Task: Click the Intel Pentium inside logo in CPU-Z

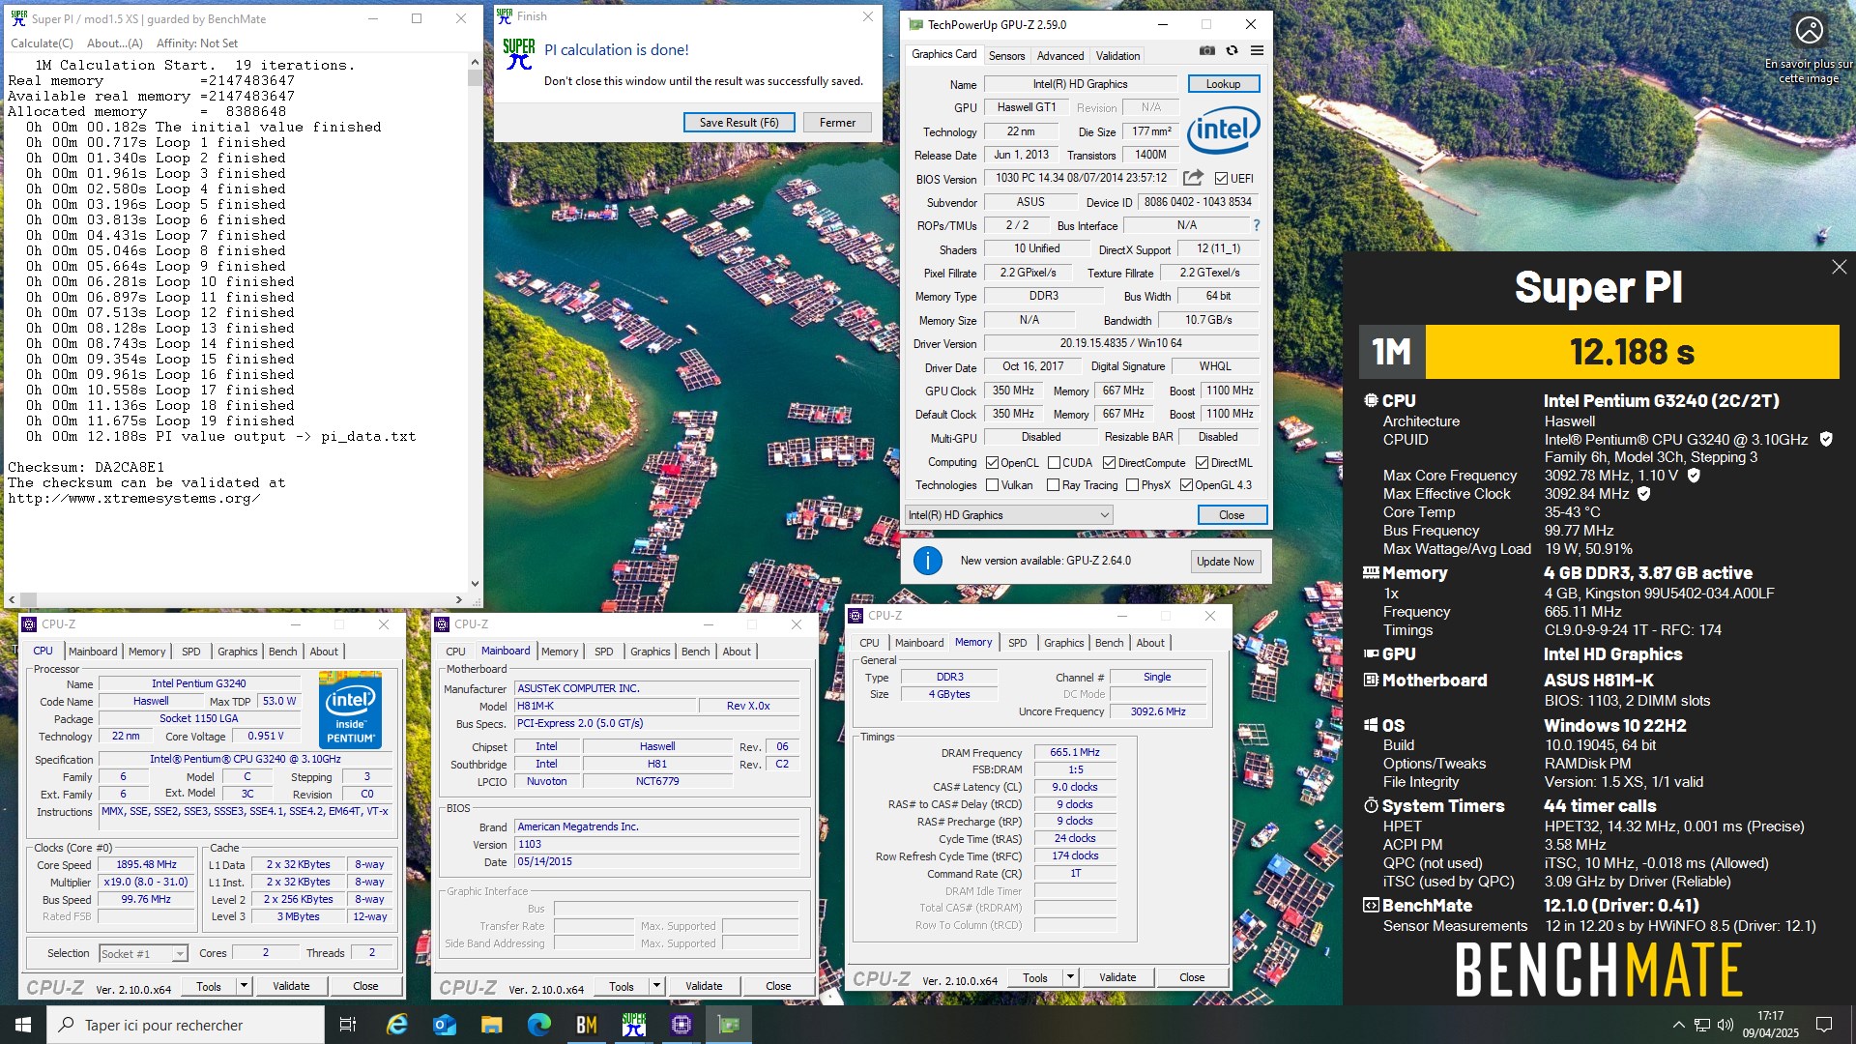Action: click(x=350, y=710)
